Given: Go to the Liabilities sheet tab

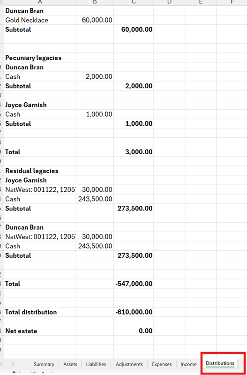Looking at the screenshot, I should tap(96, 364).
